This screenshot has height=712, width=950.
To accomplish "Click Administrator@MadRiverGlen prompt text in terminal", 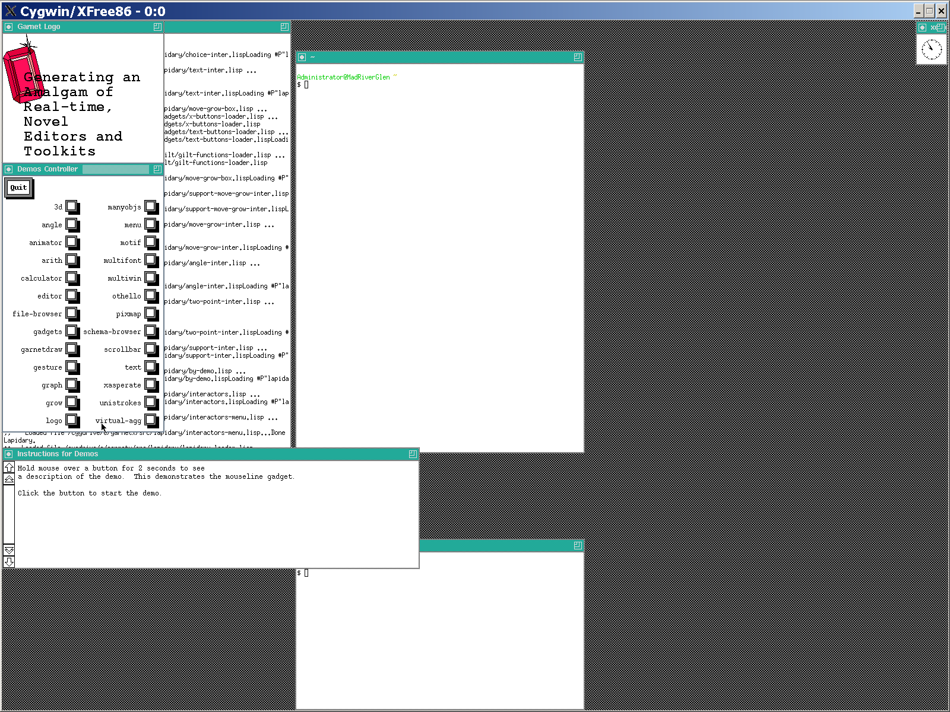I will 344,77.
